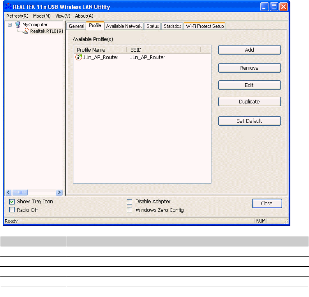Click the Add profile button
This screenshot has width=309, height=297.
click(x=250, y=50)
